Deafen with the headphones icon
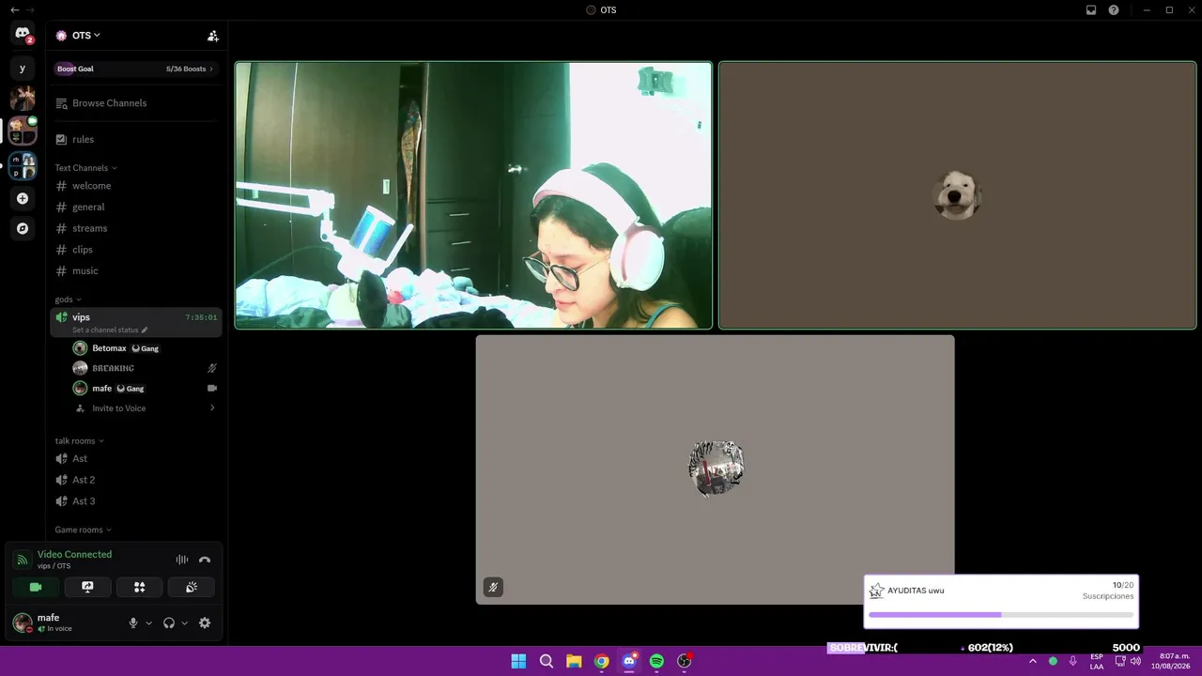The image size is (1202, 676). point(169,622)
